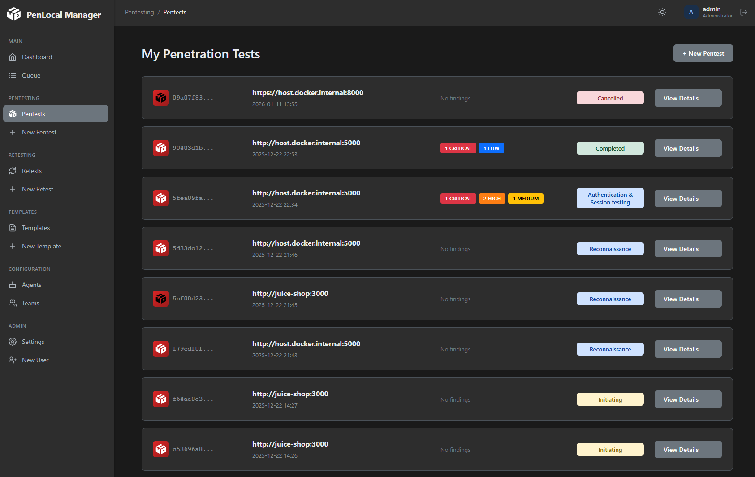
Task: Open the Agents configuration page
Action: click(x=31, y=285)
